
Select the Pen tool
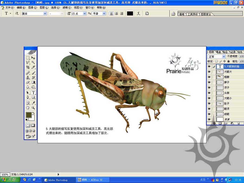pyautogui.click(x=28, y=97)
